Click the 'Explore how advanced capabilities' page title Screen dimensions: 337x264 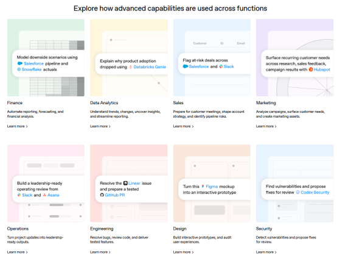[170, 9]
